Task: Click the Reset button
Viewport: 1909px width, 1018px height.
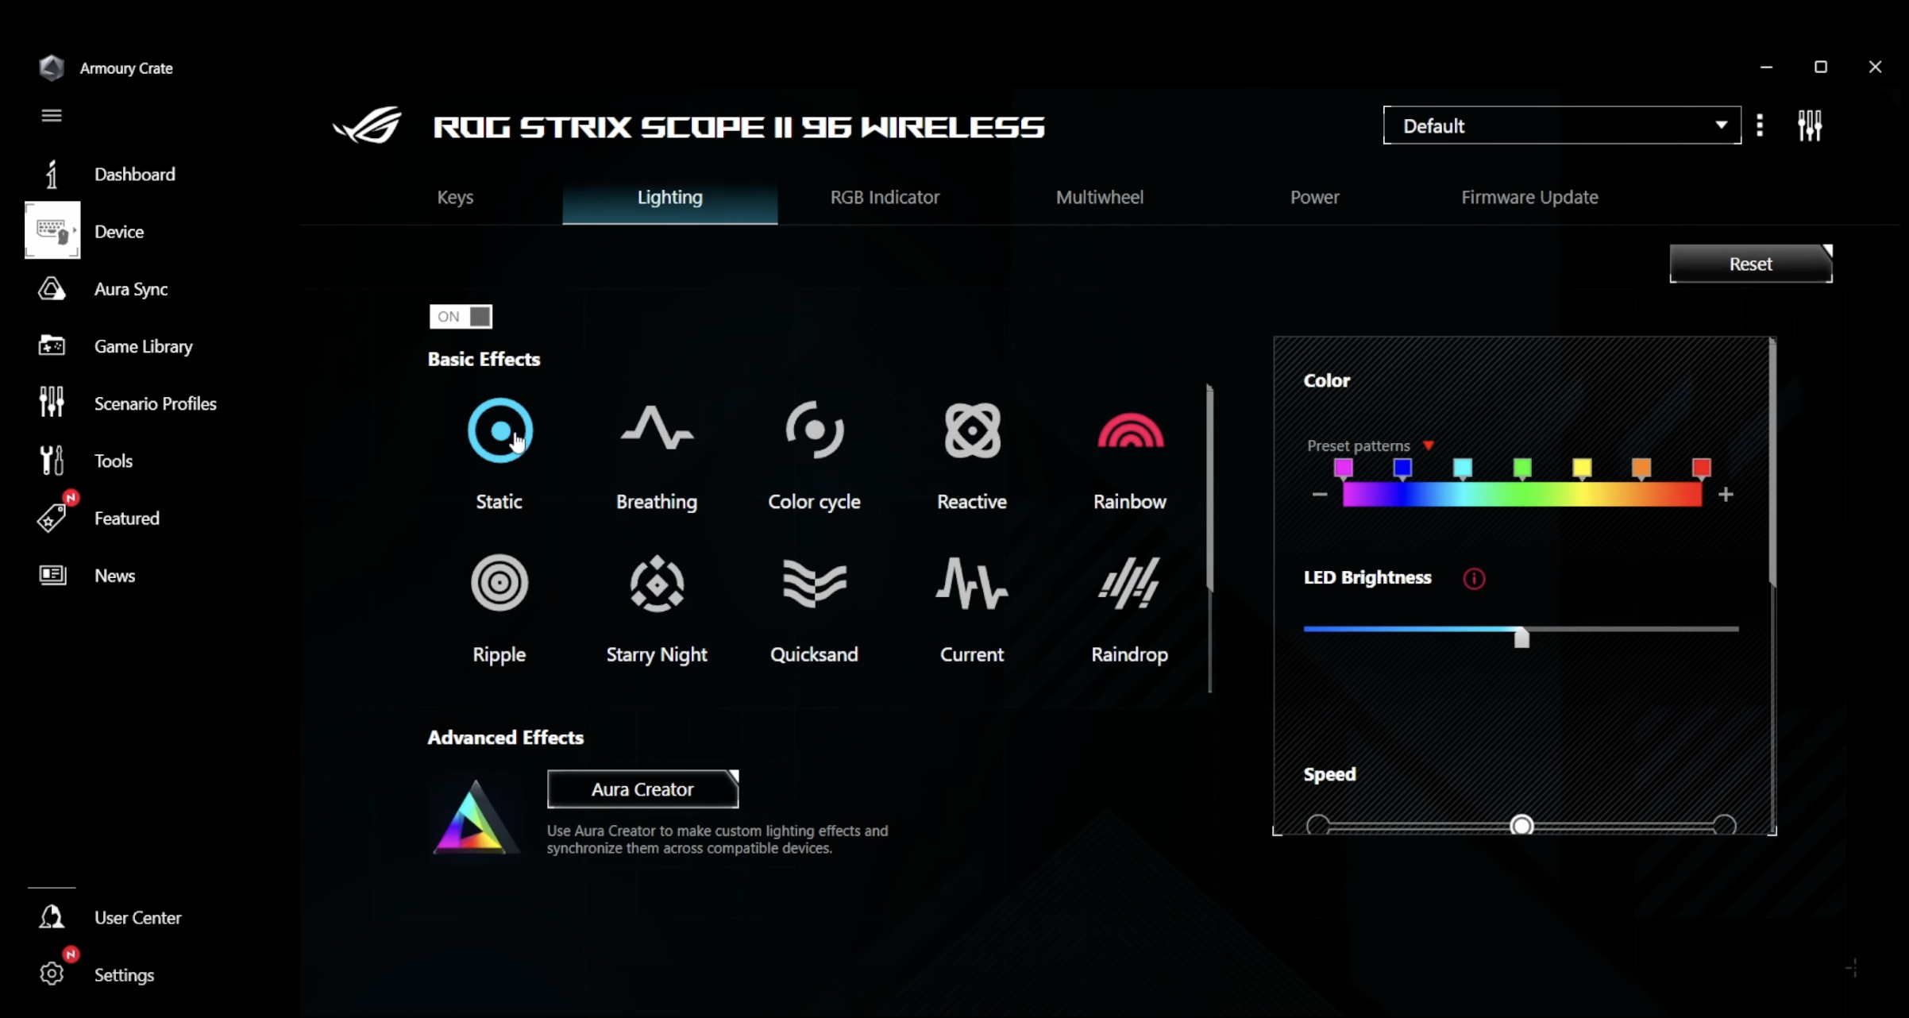Action: click(1751, 264)
